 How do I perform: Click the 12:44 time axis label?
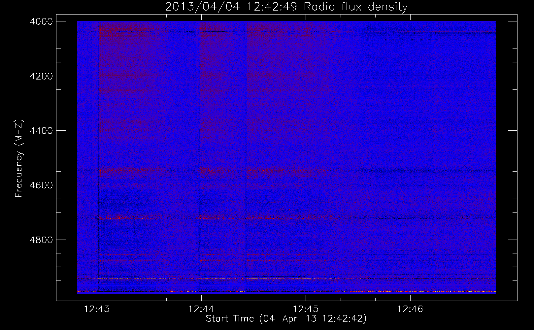(x=201, y=309)
